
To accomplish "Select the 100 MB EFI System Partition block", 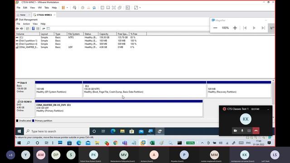I will tap(58, 89).
